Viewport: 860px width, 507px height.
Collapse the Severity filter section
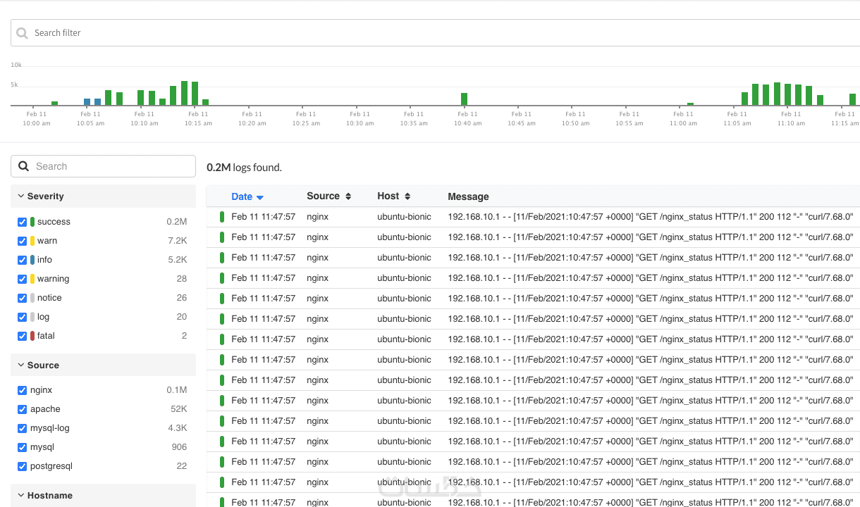coord(103,196)
